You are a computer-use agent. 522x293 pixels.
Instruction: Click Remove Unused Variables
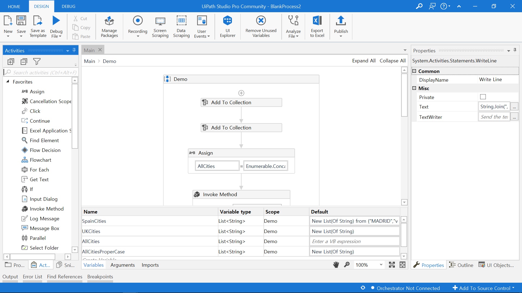(261, 27)
